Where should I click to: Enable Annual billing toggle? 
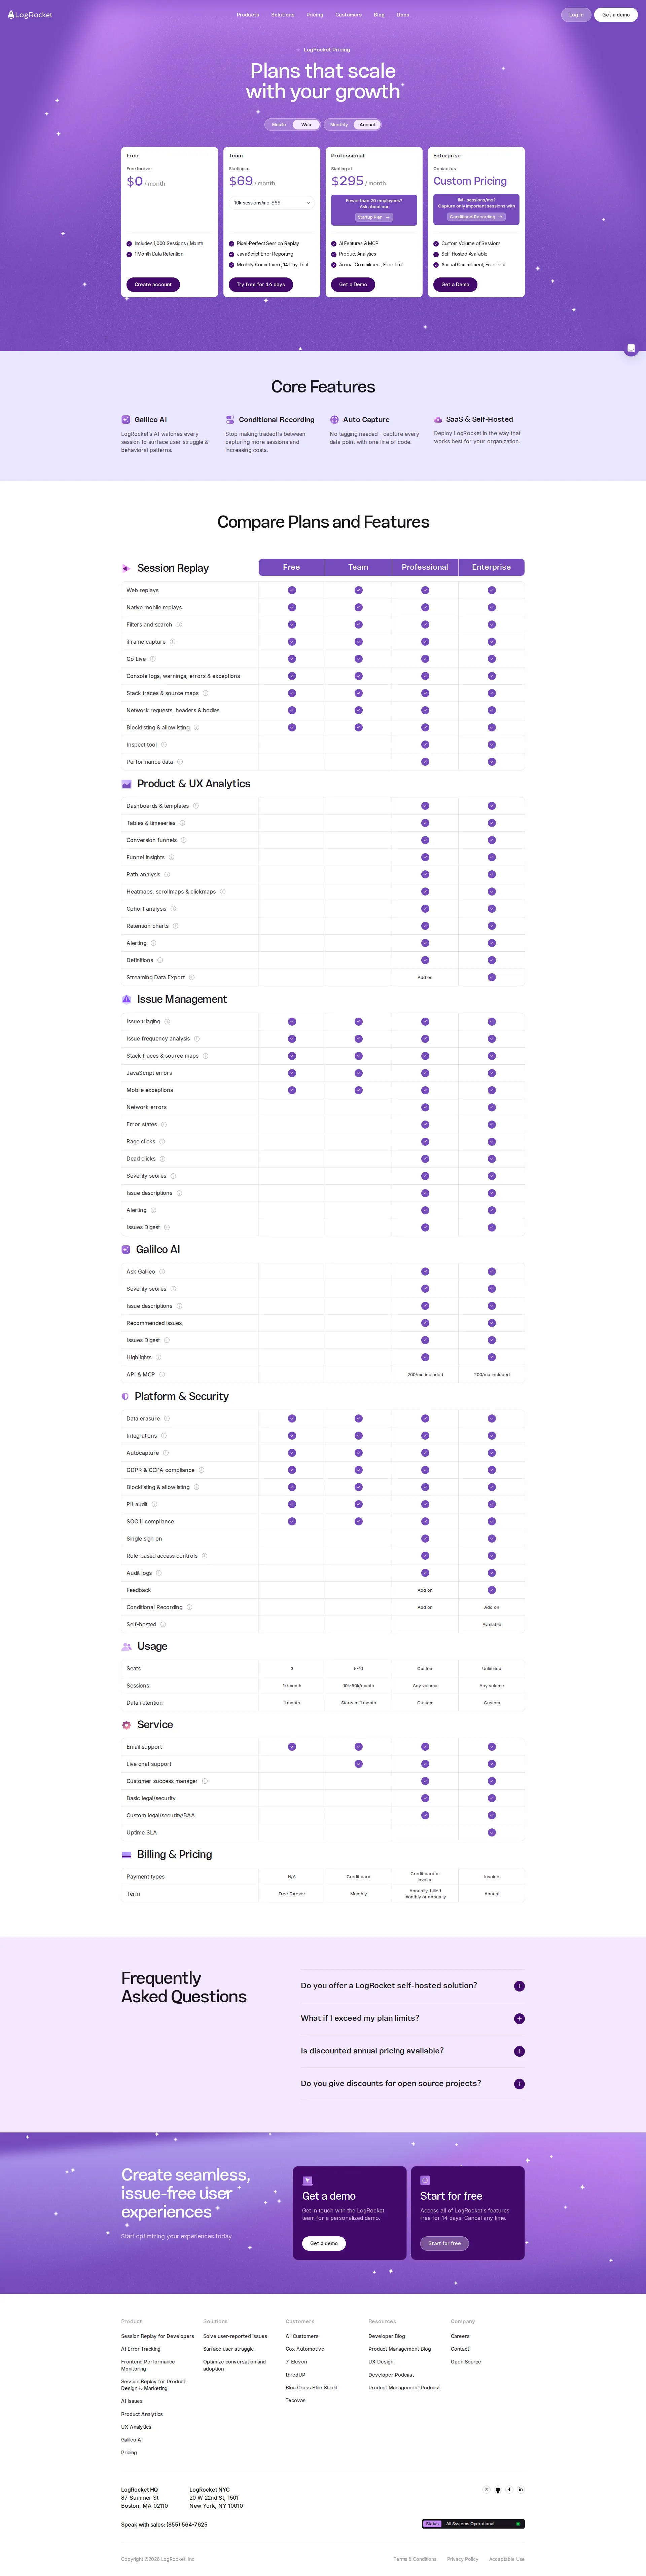[367, 124]
